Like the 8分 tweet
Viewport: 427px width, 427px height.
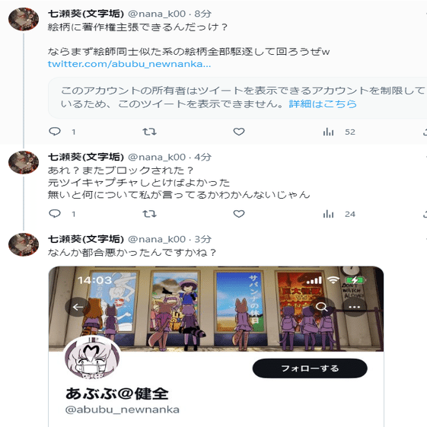coord(239,132)
